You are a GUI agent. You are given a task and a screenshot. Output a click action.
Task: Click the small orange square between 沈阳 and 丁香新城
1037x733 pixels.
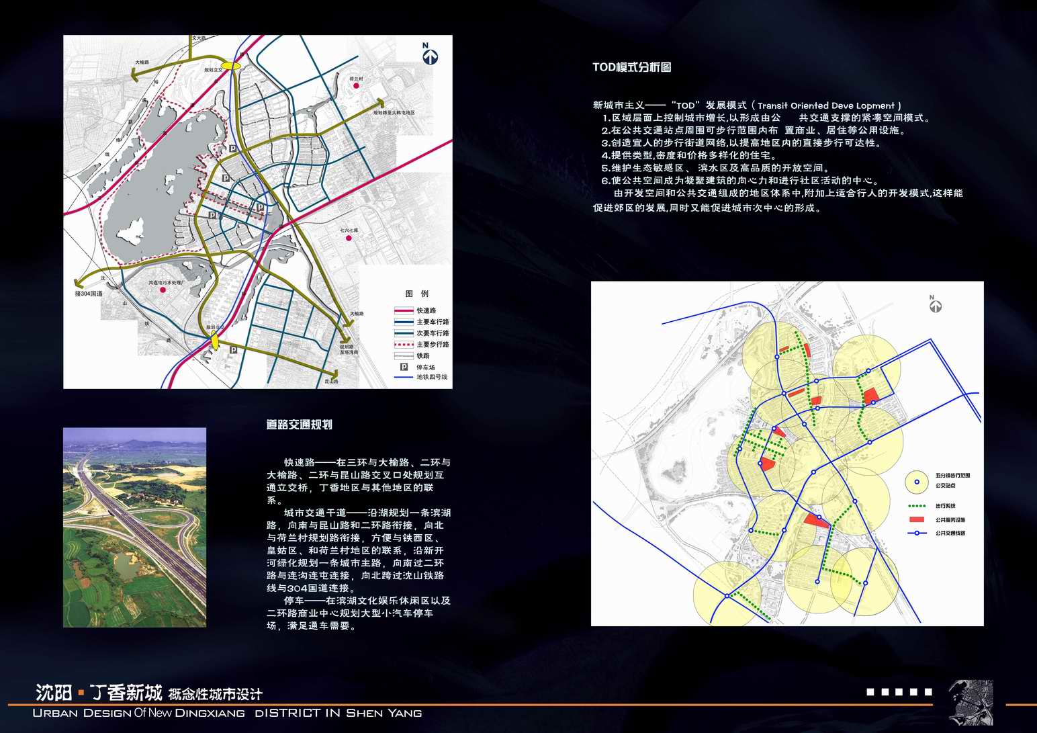[81, 692]
